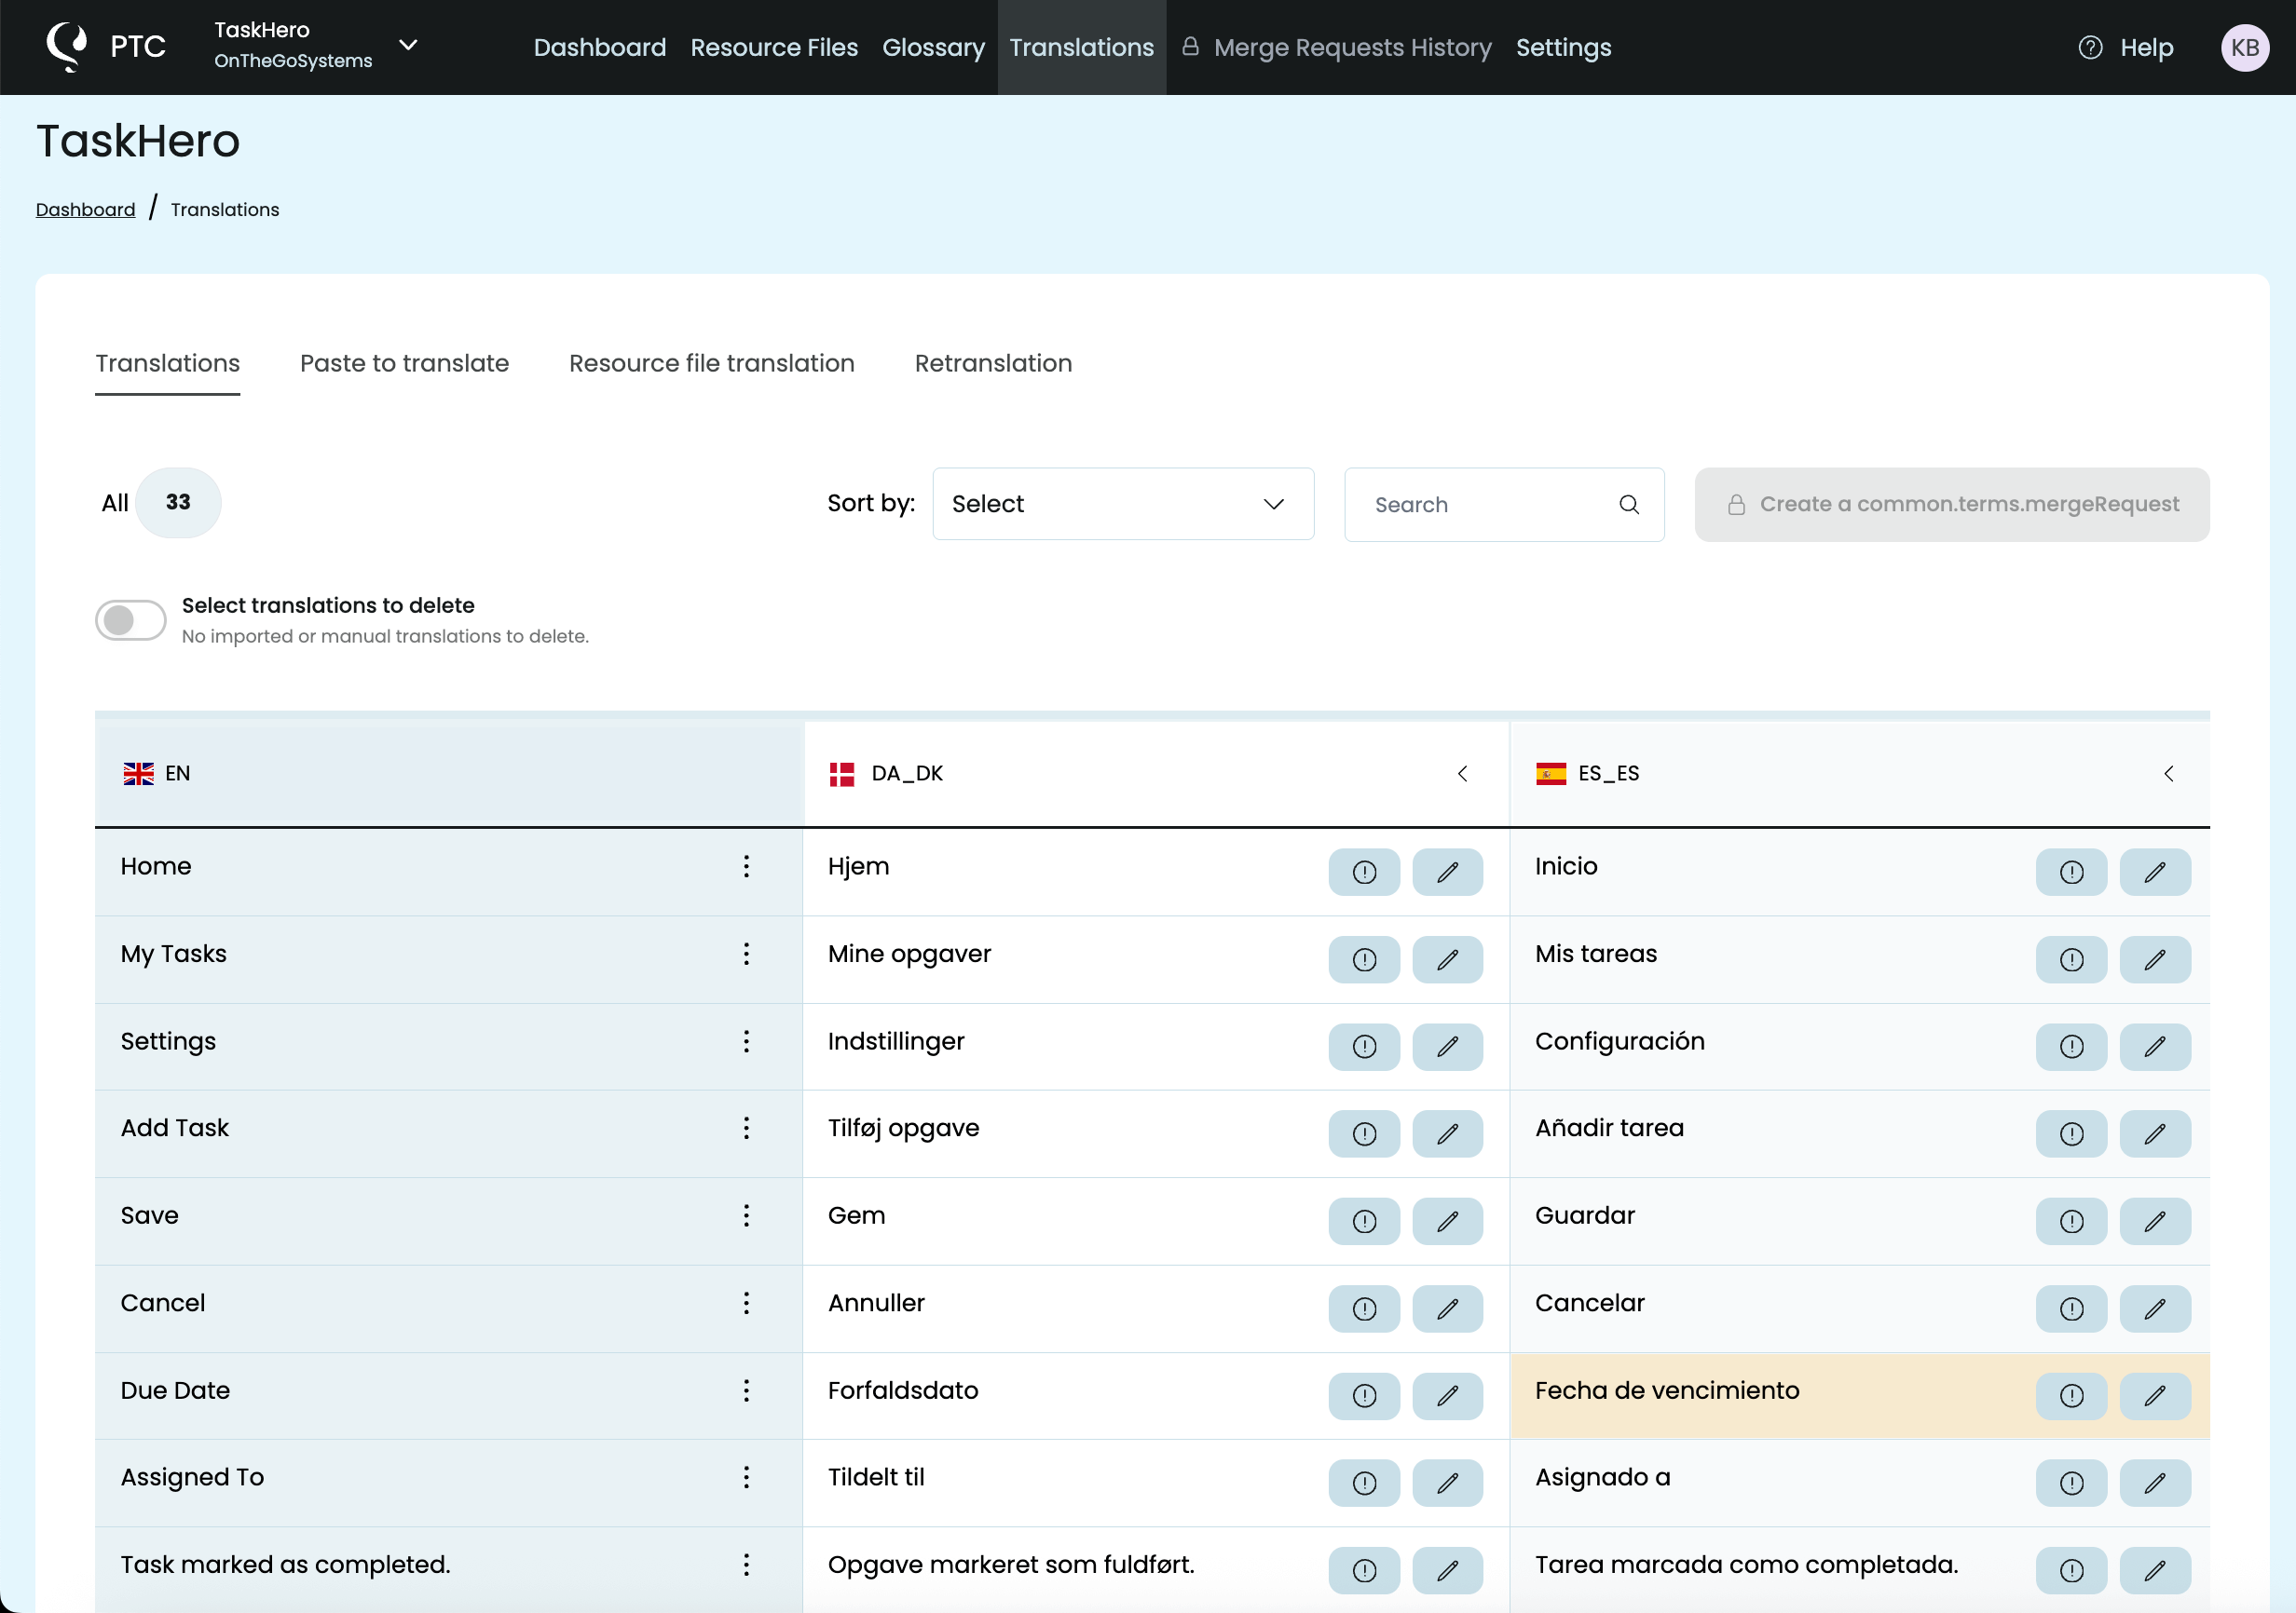
Task: Click the PTC logo icon
Action: (x=68, y=47)
